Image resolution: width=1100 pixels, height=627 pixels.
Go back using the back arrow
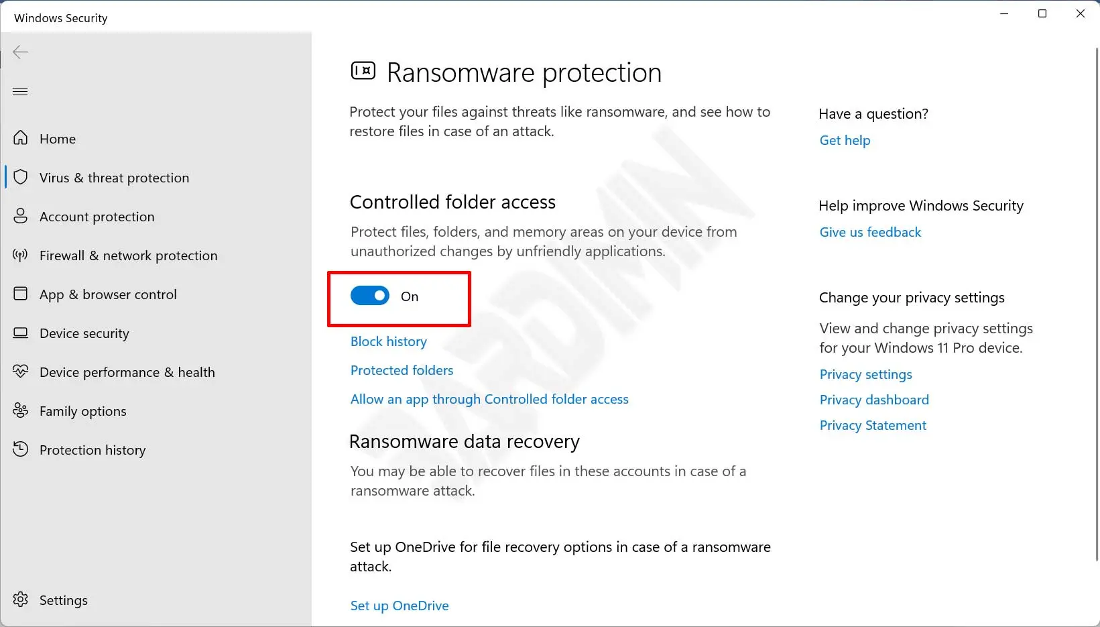click(20, 52)
